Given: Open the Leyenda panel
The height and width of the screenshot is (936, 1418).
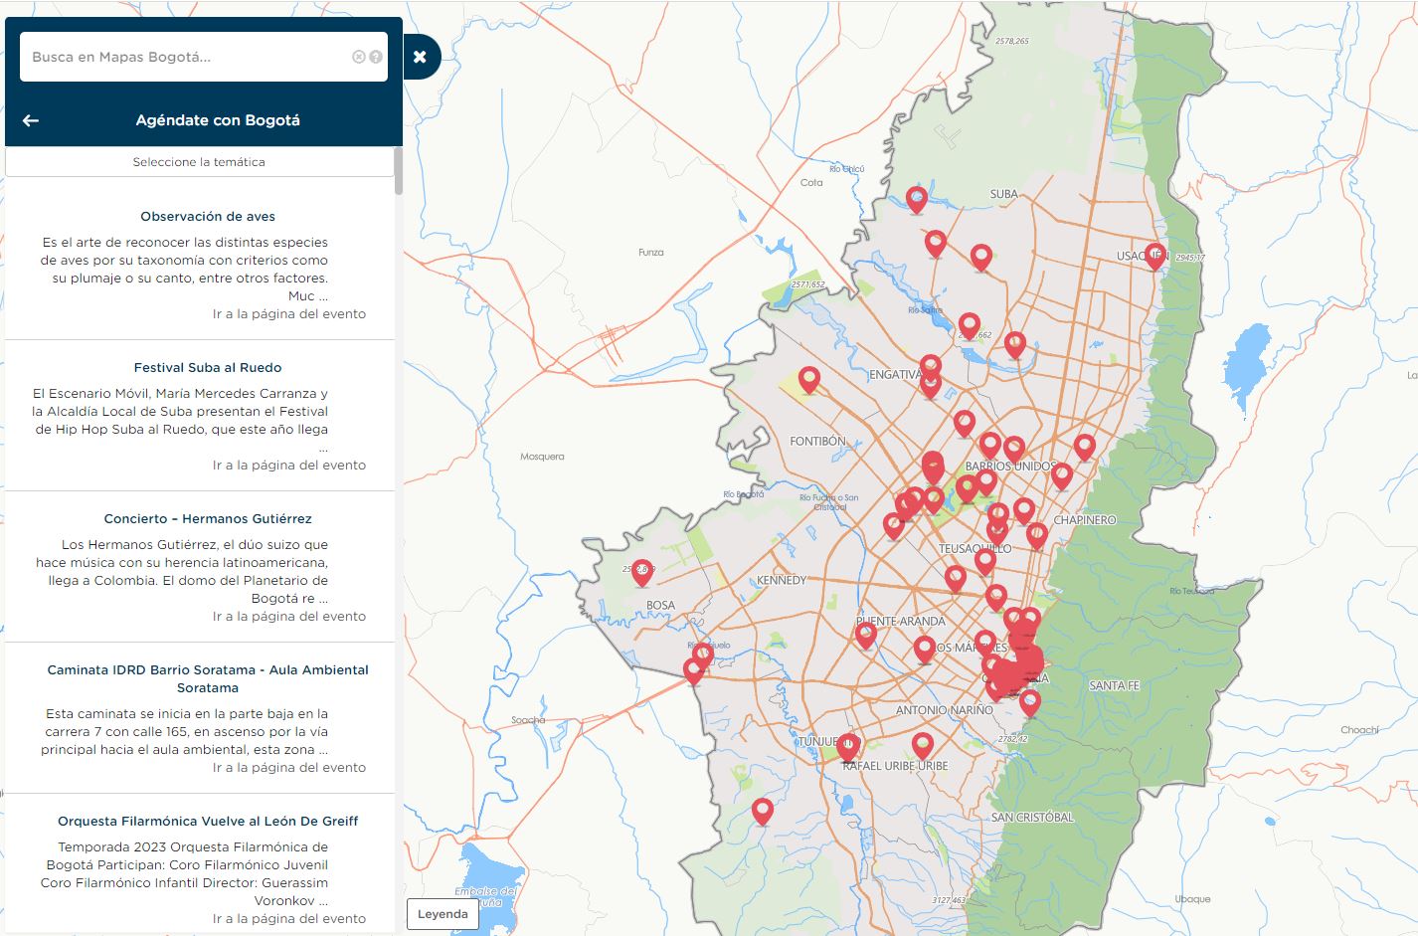Looking at the screenshot, I should pyautogui.click(x=443, y=913).
